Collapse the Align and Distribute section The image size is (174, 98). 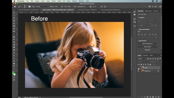coord(138,29)
